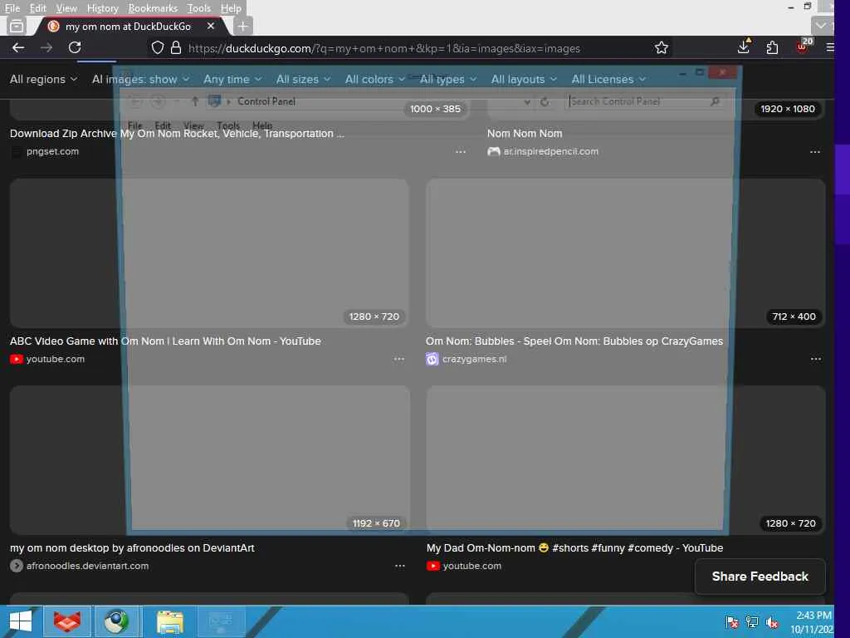Screen dimensions: 850x638
Task: List all tabs with the tab-bar chevron
Action: coord(821,26)
